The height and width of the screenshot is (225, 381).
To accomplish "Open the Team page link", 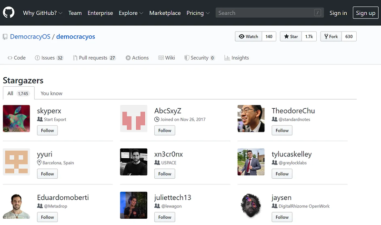I will click(x=75, y=13).
